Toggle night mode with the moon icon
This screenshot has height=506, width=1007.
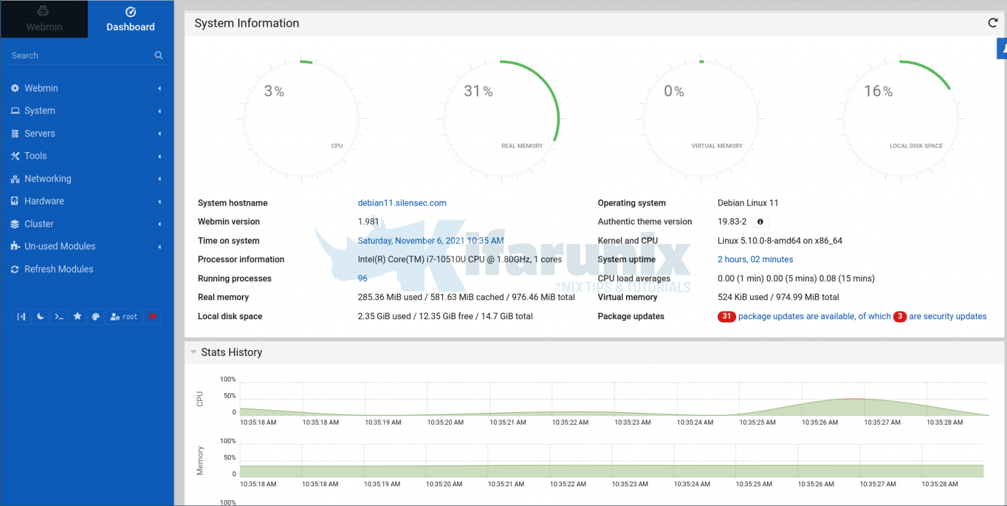coord(40,317)
